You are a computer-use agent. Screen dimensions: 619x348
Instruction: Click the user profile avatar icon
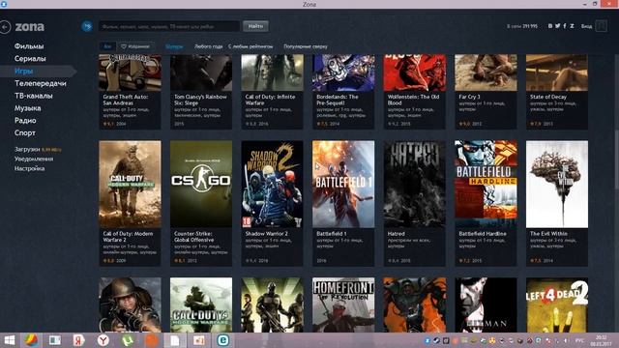pyautogui.click(x=601, y=26)
